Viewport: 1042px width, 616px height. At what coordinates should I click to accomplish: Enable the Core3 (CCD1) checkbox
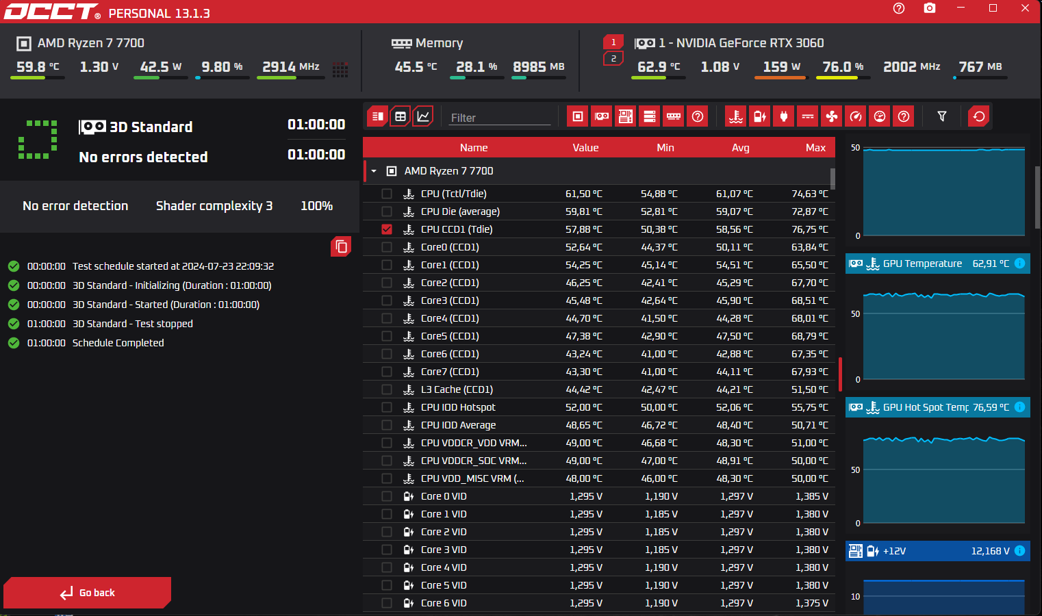(387, 300)
